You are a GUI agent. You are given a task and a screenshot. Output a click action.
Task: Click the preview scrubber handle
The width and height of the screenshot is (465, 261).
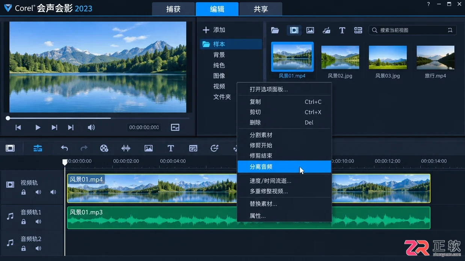click(8, 118)
